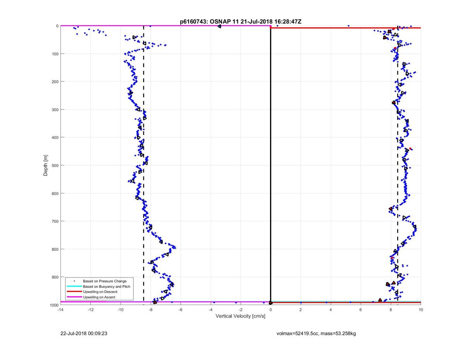Click x-axis tick label "8"
Screen dimensions: 465x343
391,310
